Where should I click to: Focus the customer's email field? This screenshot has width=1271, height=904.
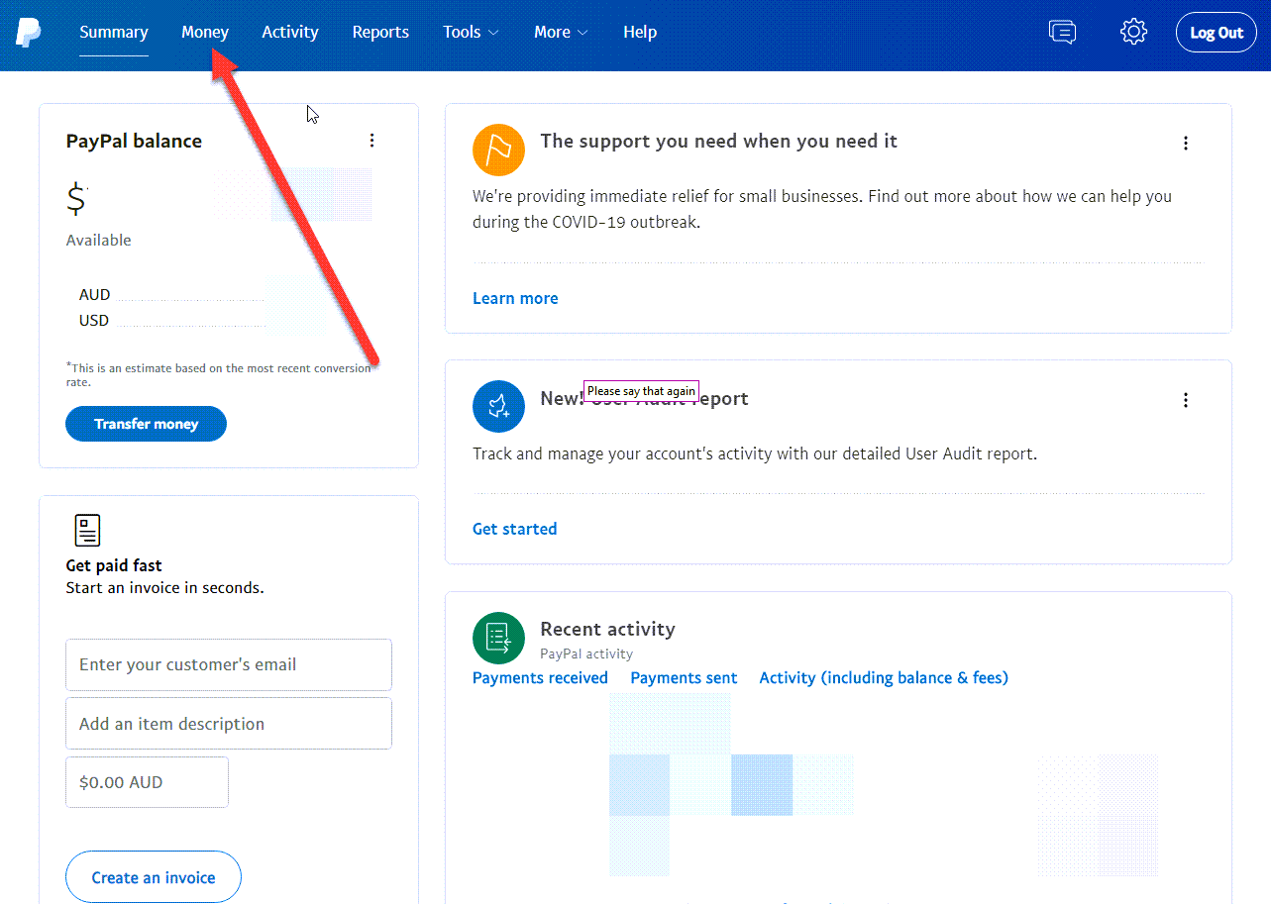pyautogui.click(x=229, y=664)
